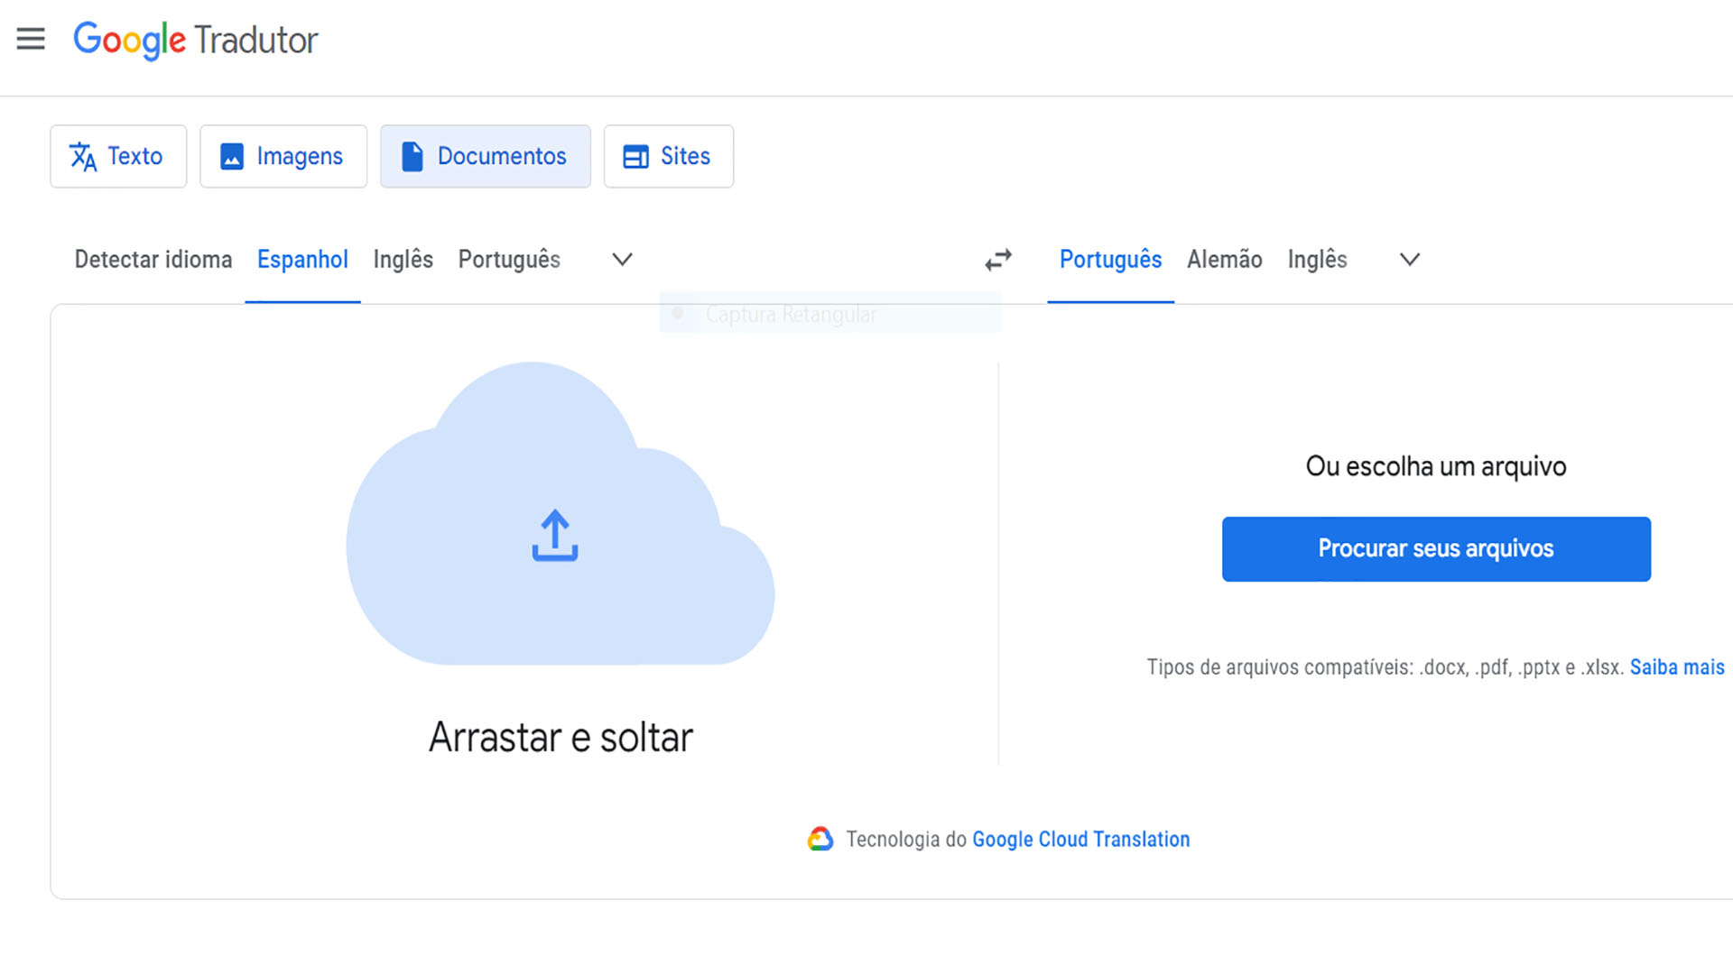Click the Google Cloud Translation link

(x=1080, y=839)
